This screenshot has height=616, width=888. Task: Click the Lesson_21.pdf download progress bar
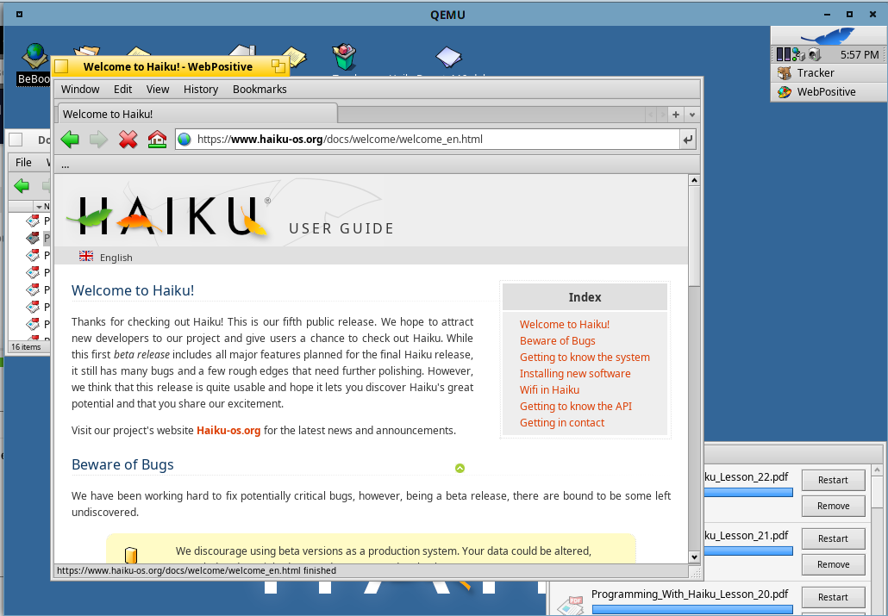(747, 551)
